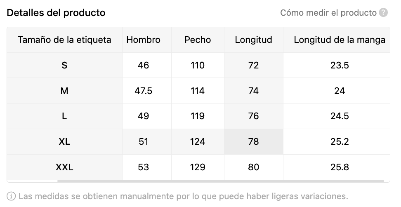401x207 pixels.
Task: Click the question mark help icon
Action: [383, 12]
